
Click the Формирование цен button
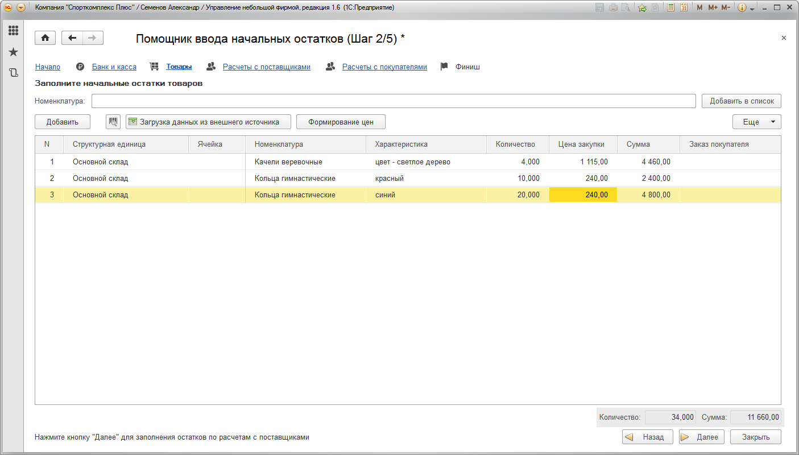[341, 122]
